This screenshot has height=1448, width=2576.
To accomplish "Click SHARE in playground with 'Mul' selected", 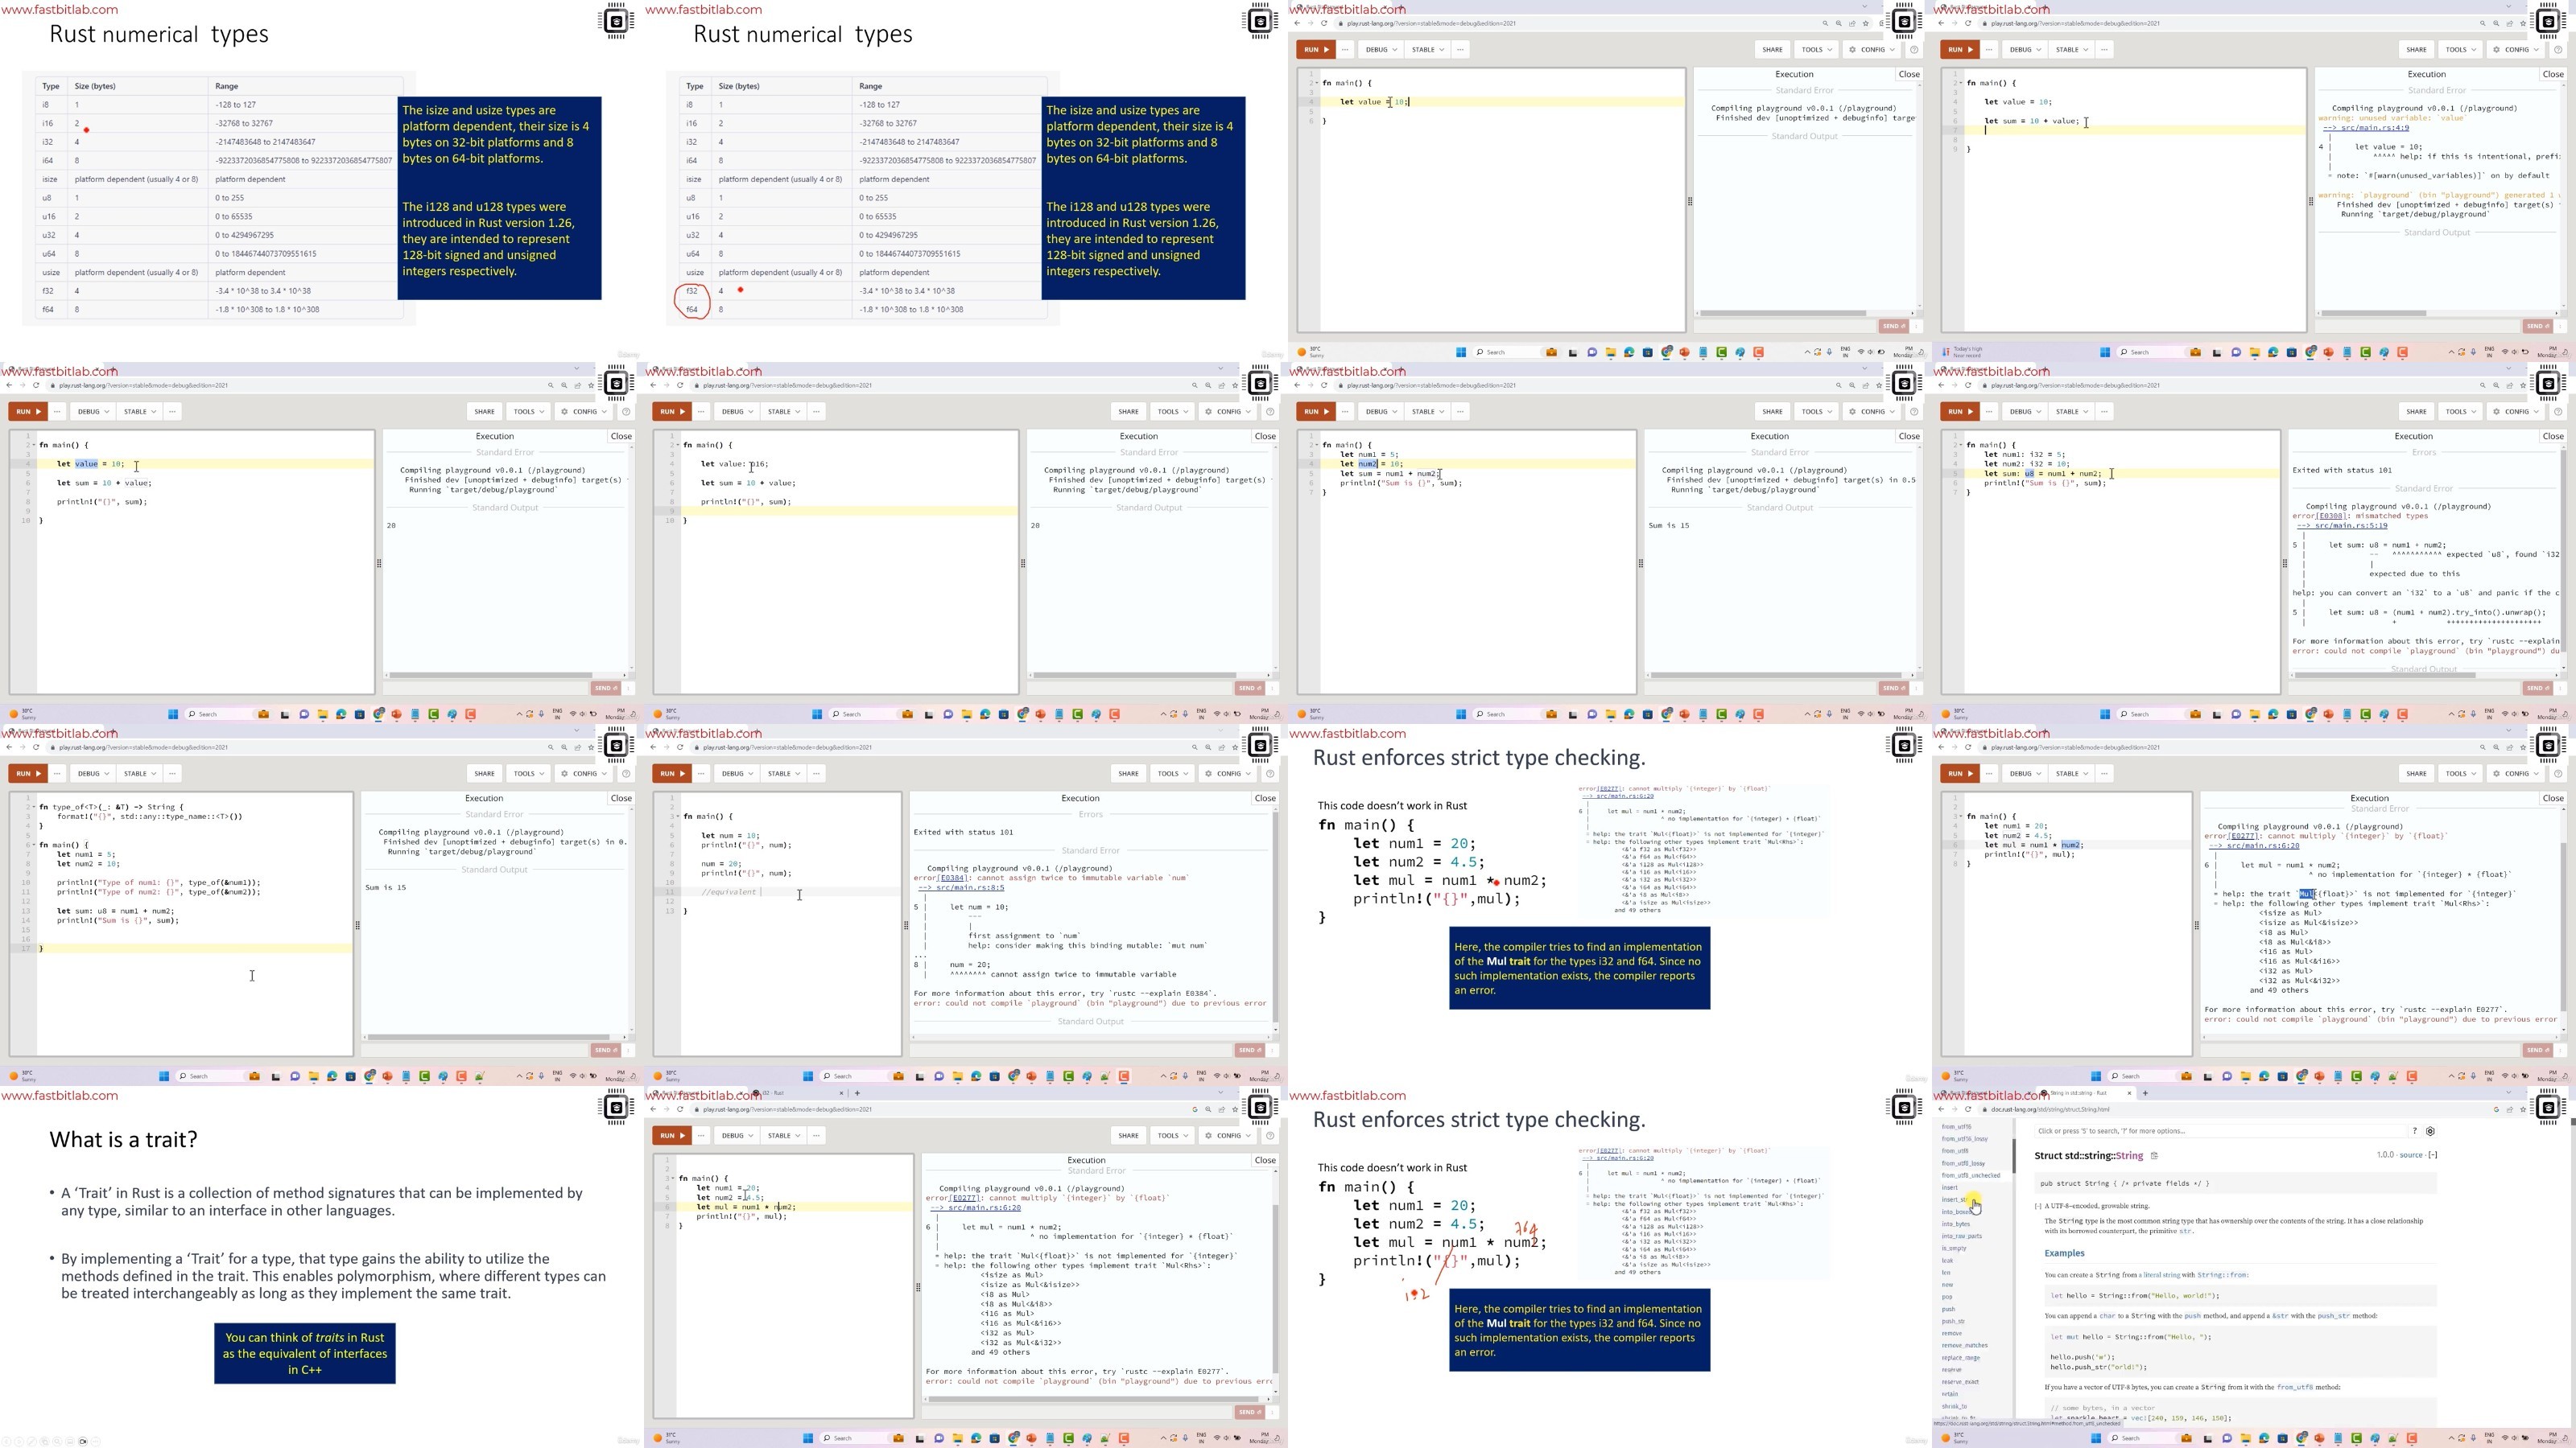I will pos(2416,773).
